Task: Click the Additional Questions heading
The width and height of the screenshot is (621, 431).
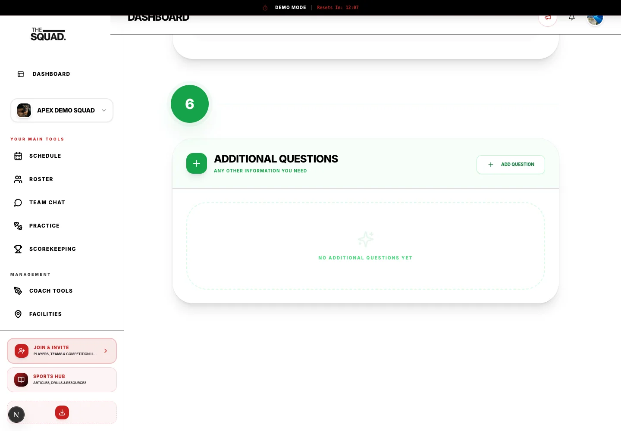Action: click(276, 159)
